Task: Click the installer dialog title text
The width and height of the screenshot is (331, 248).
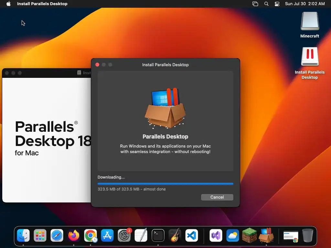Action: click(x=165, y=65)
